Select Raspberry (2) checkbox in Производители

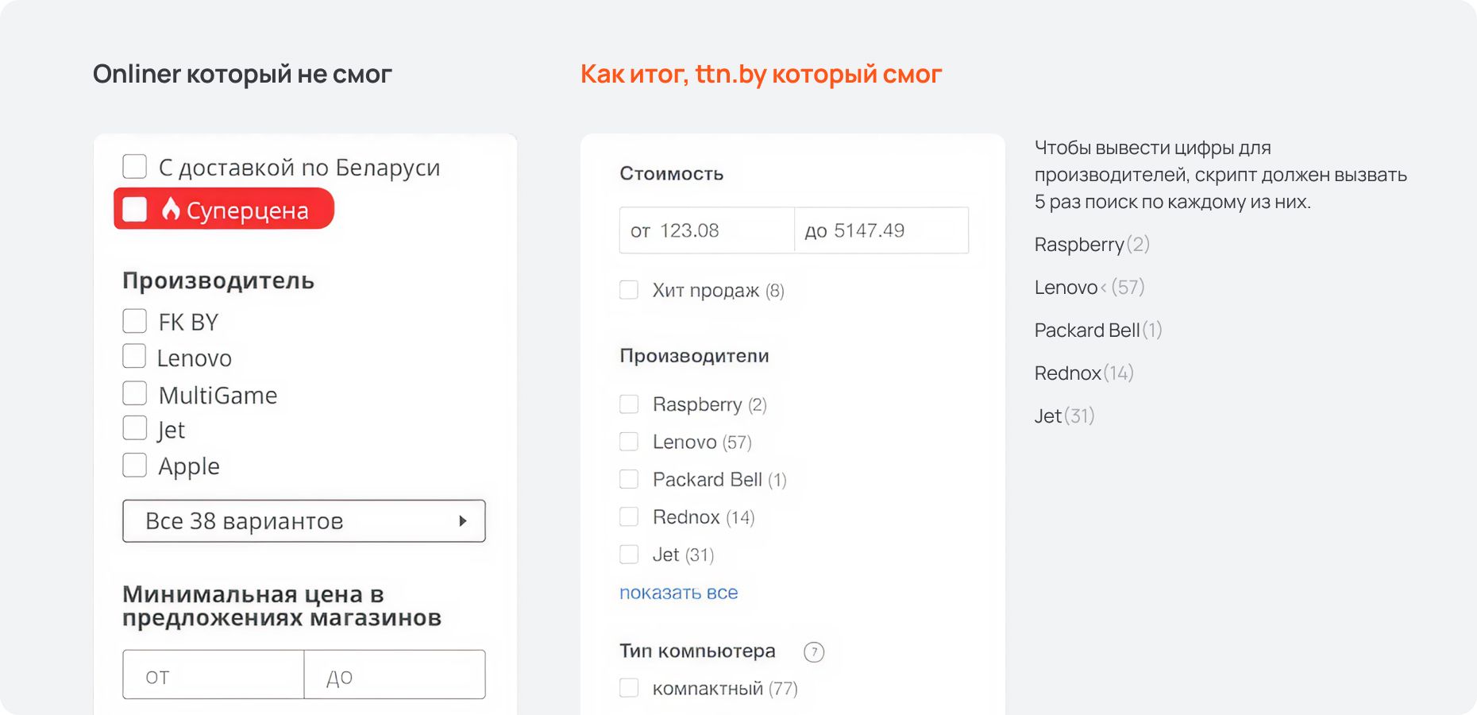629,404
